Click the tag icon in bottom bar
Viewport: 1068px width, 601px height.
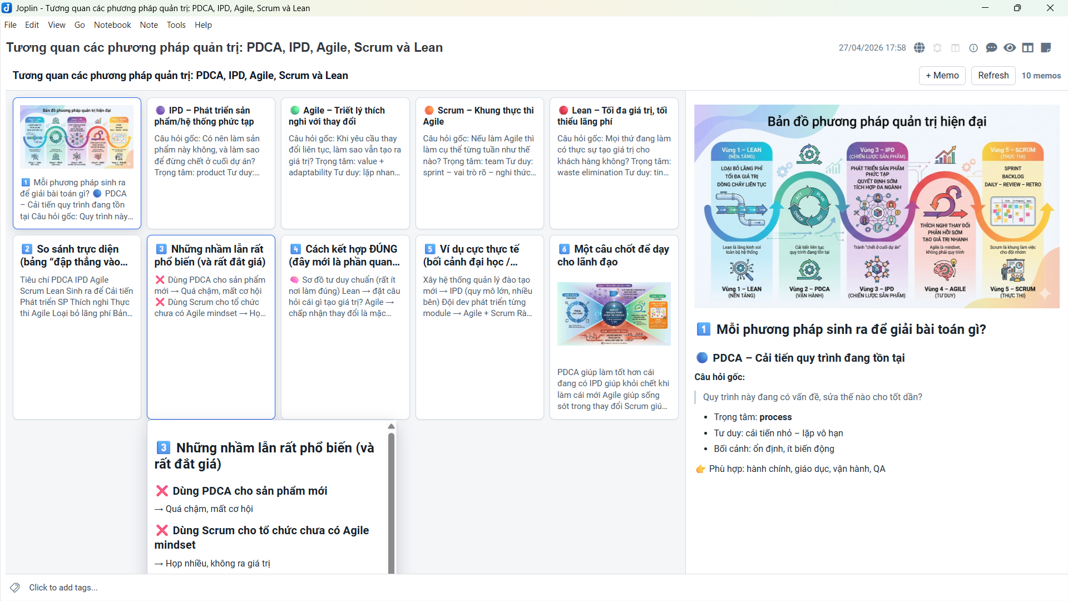[x=15, y=588]
